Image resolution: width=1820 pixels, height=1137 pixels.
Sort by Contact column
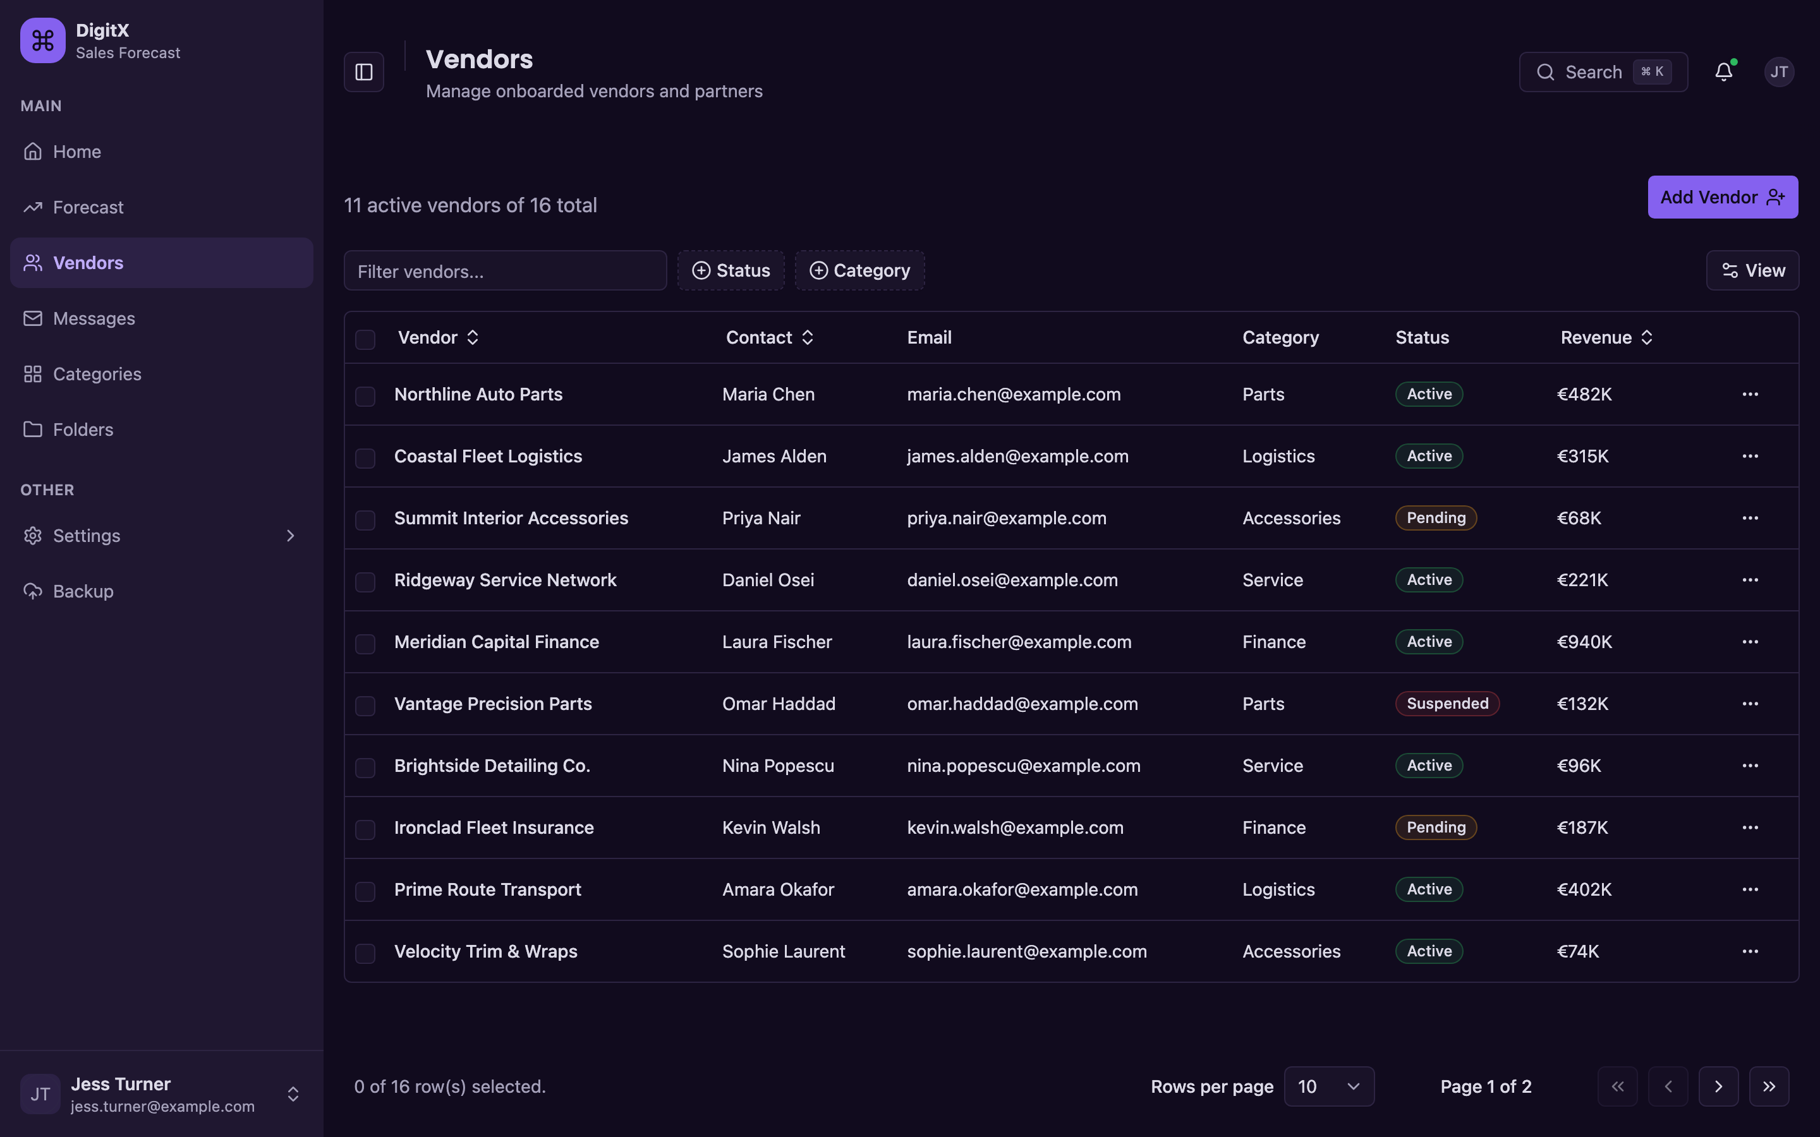point(769,338)
